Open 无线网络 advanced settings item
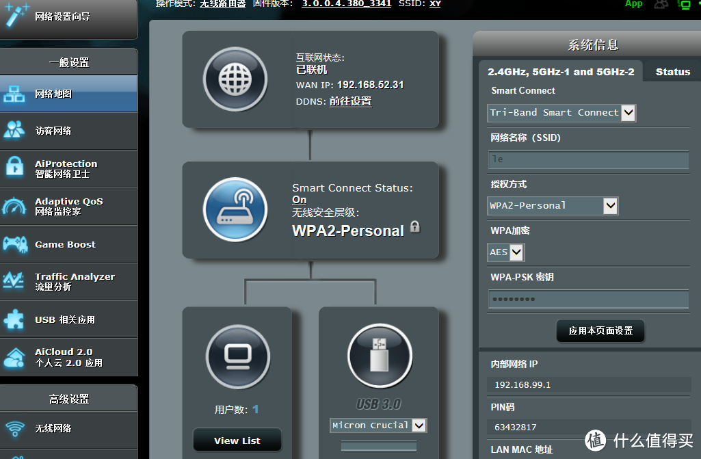This screenshot has height=459, width=701. [x=69, y=430]
